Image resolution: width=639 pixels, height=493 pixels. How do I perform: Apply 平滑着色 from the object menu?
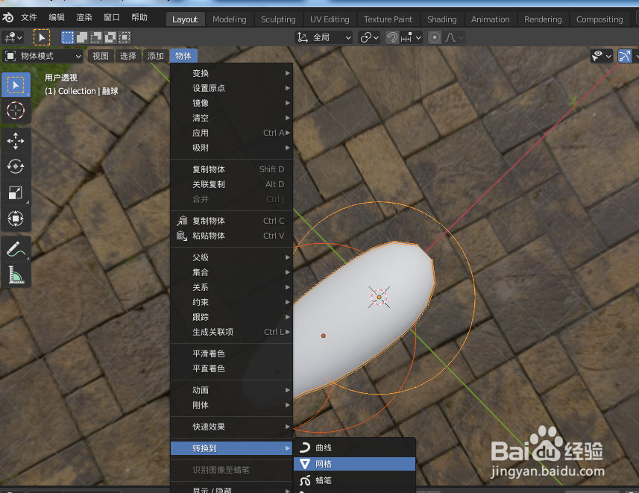click(207, 353)
